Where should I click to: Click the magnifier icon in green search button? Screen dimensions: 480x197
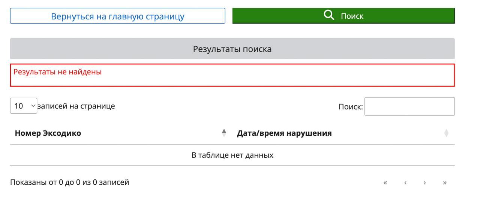(328, 15)
